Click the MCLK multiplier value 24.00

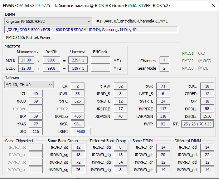tap(28, 60)
